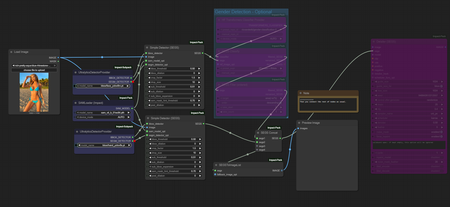Viewport: 450px width, 207px height.
Task: Open model_name dropdown showing bbox/face_yolov8m.pt
Action: 103,86
